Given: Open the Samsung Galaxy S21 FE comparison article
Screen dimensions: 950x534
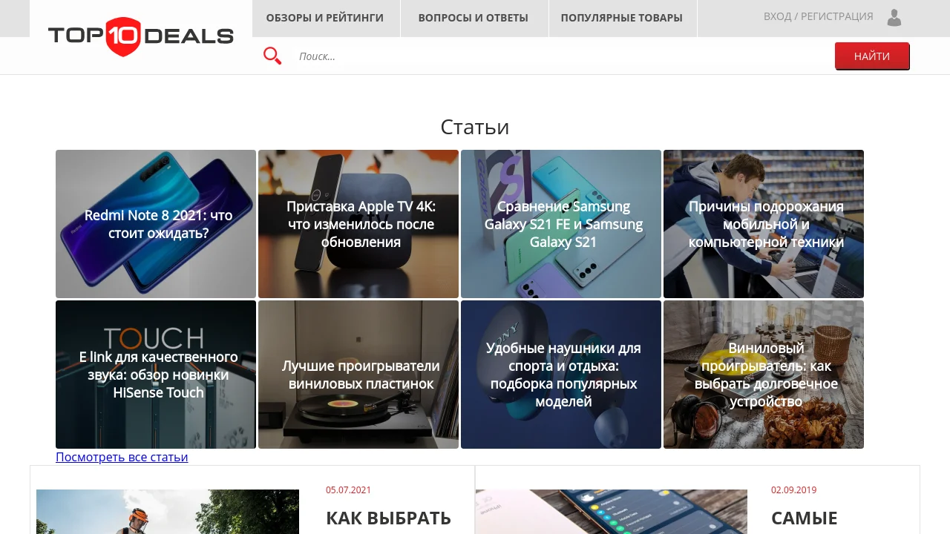Looking at the screenshot, I should [x=561, y=224].
